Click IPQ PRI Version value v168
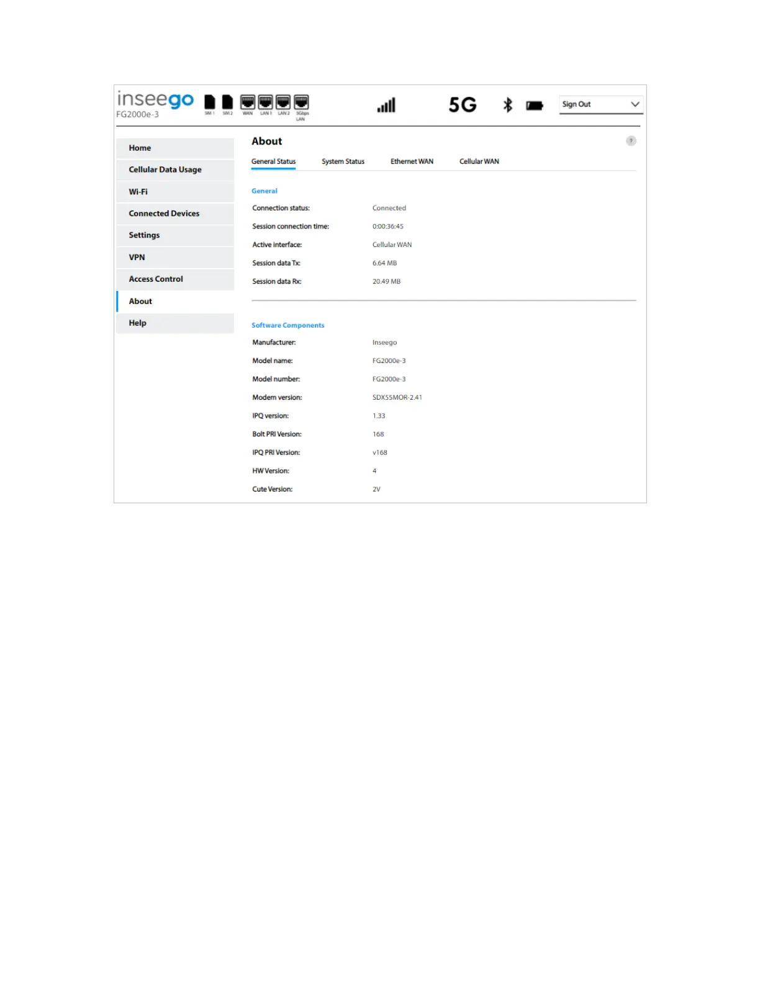Viewport: 760px width, 983px height. tap(380, 452)
